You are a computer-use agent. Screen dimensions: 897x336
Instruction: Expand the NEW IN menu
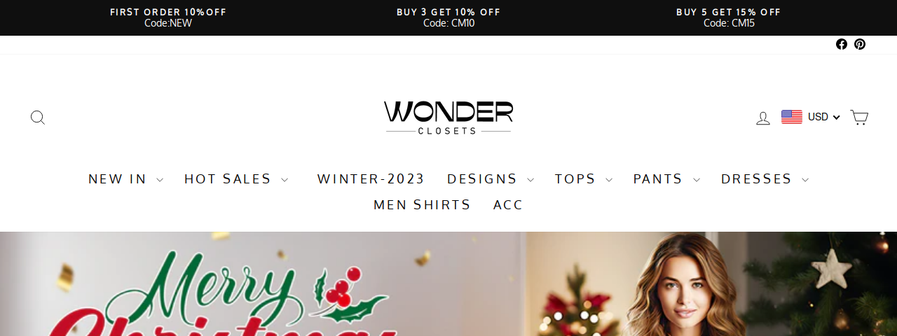click(x=126, y=179)
